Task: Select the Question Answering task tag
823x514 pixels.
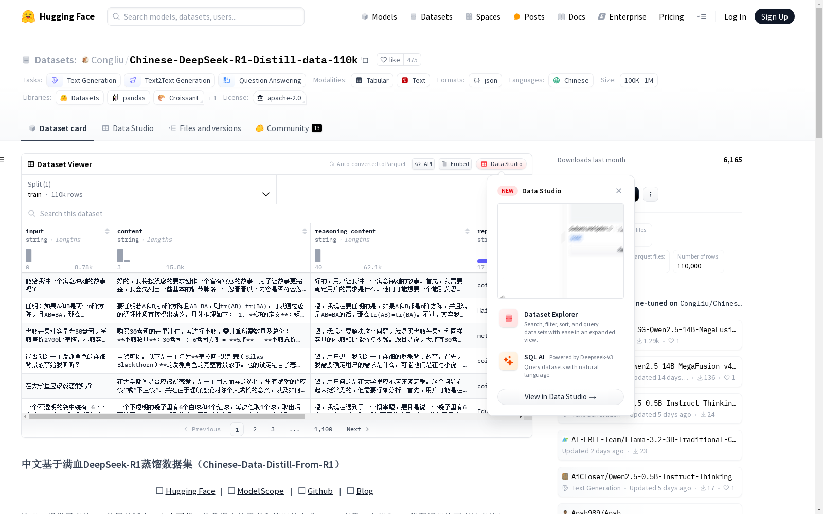Action: [262, 80]
